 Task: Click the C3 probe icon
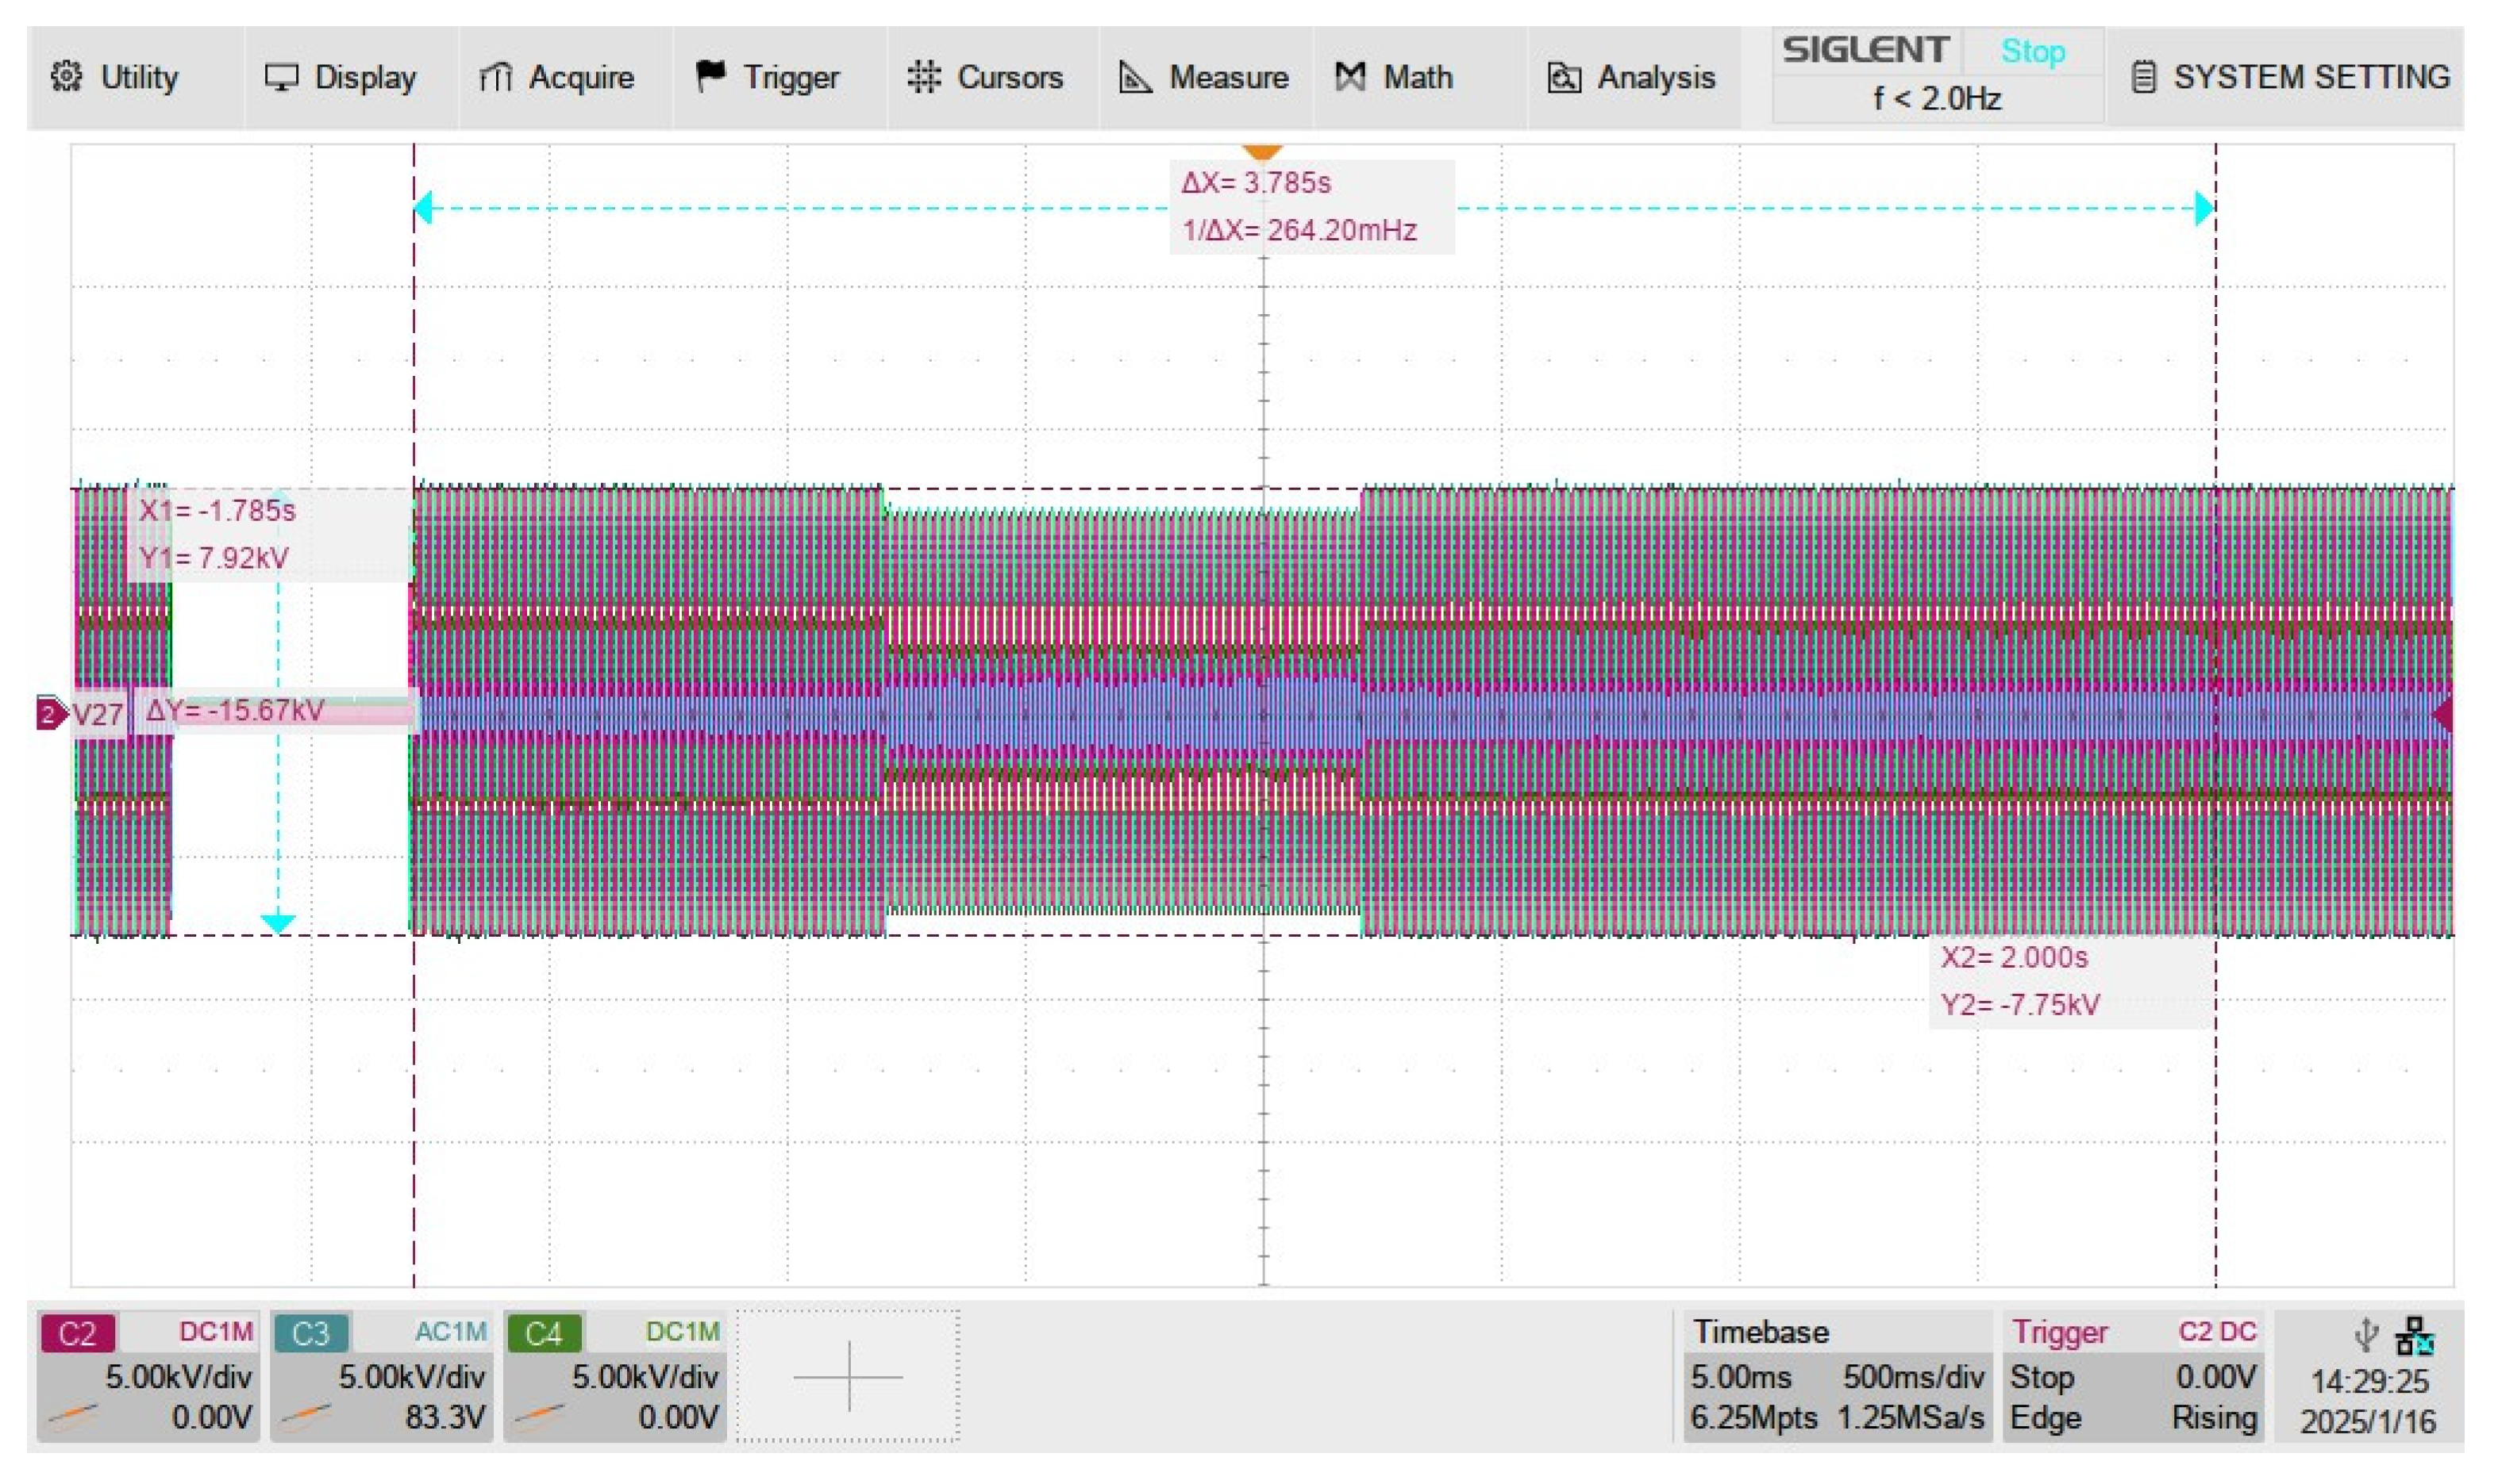pyautogui.click(x=306, y=1415)
